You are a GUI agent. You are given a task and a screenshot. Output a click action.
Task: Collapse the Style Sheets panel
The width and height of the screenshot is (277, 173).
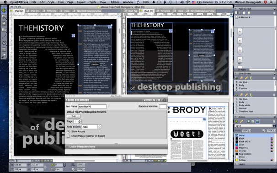click(236, 73)
